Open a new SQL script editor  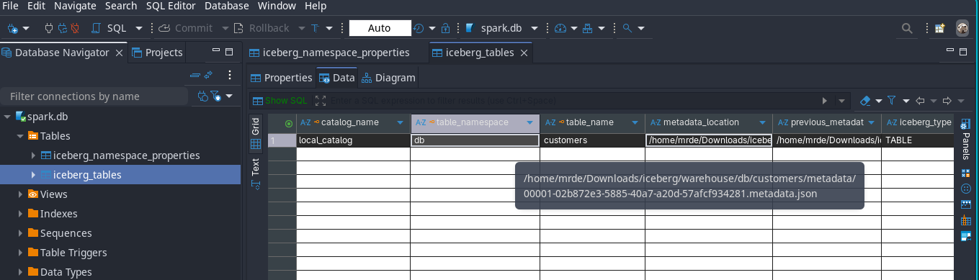click(109, 29)
